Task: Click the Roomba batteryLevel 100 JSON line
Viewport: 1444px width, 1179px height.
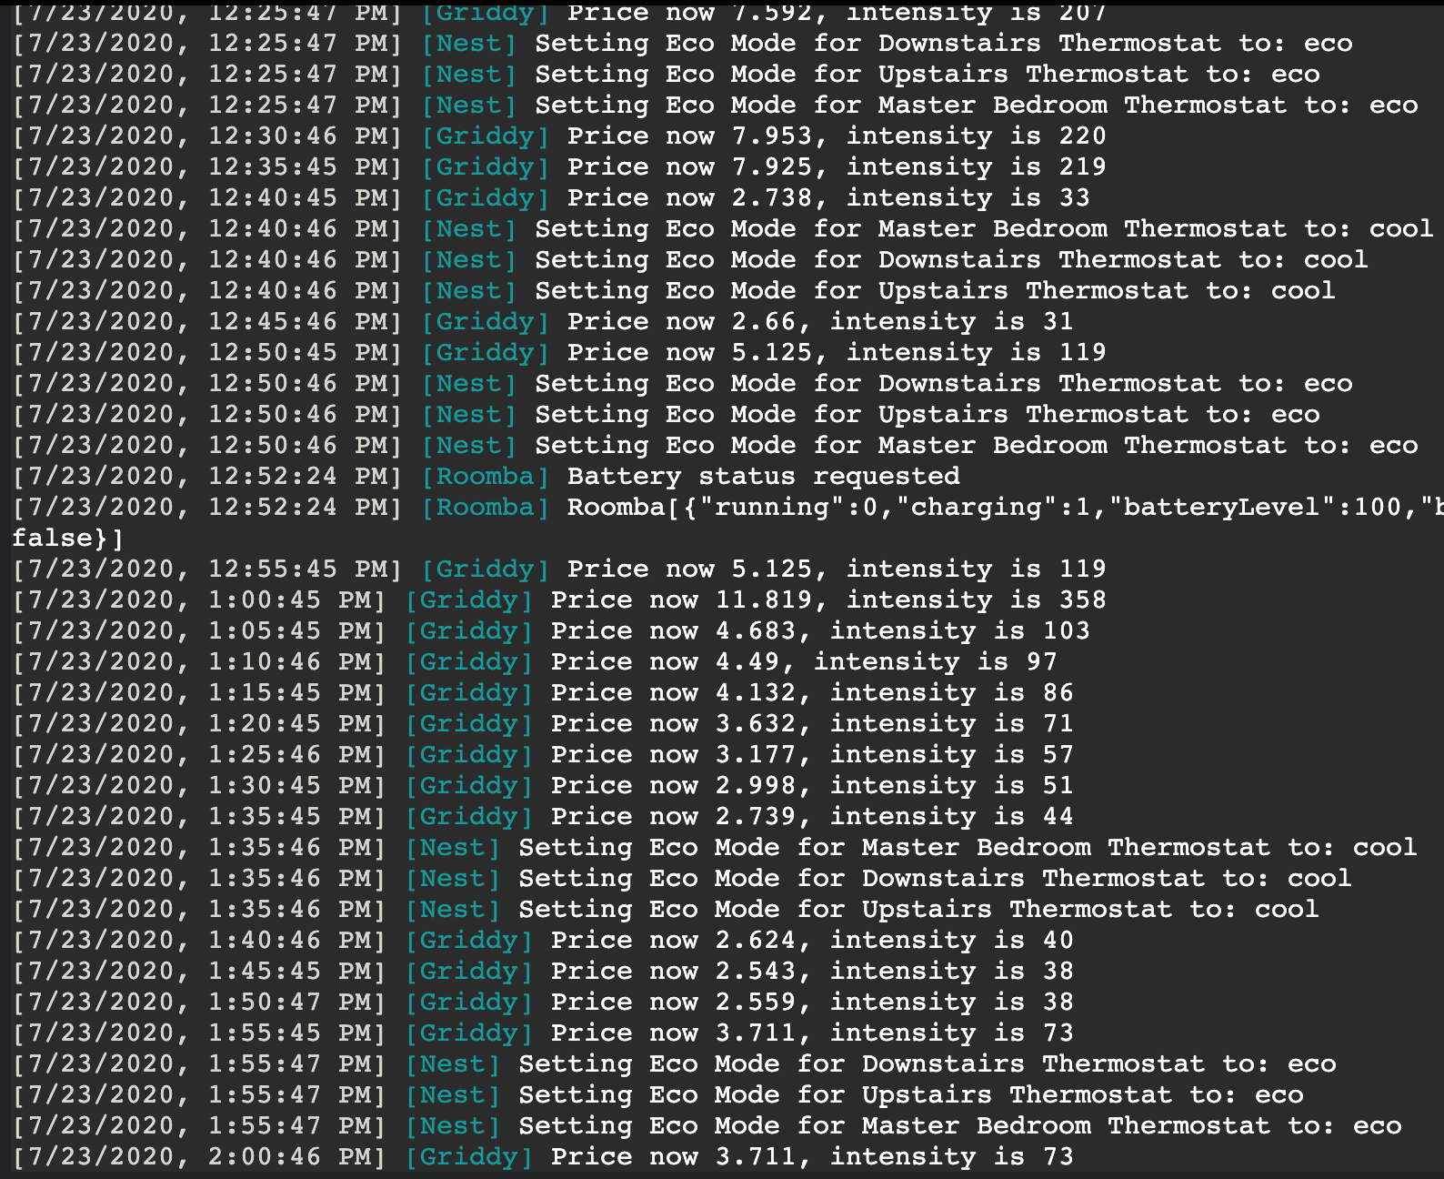Action: click(728, 508)
